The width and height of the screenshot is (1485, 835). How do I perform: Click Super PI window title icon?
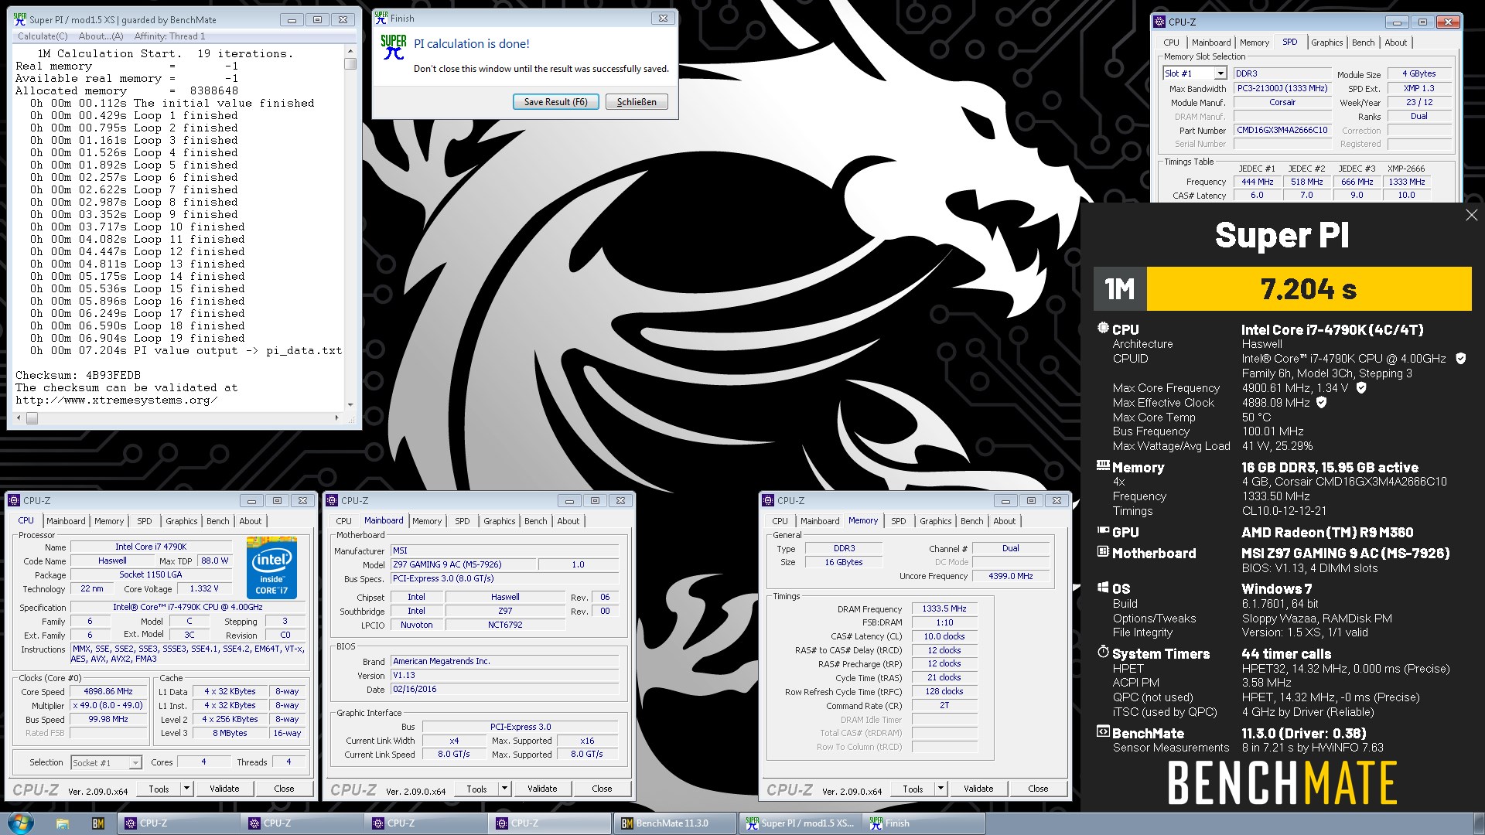[20, 19]
